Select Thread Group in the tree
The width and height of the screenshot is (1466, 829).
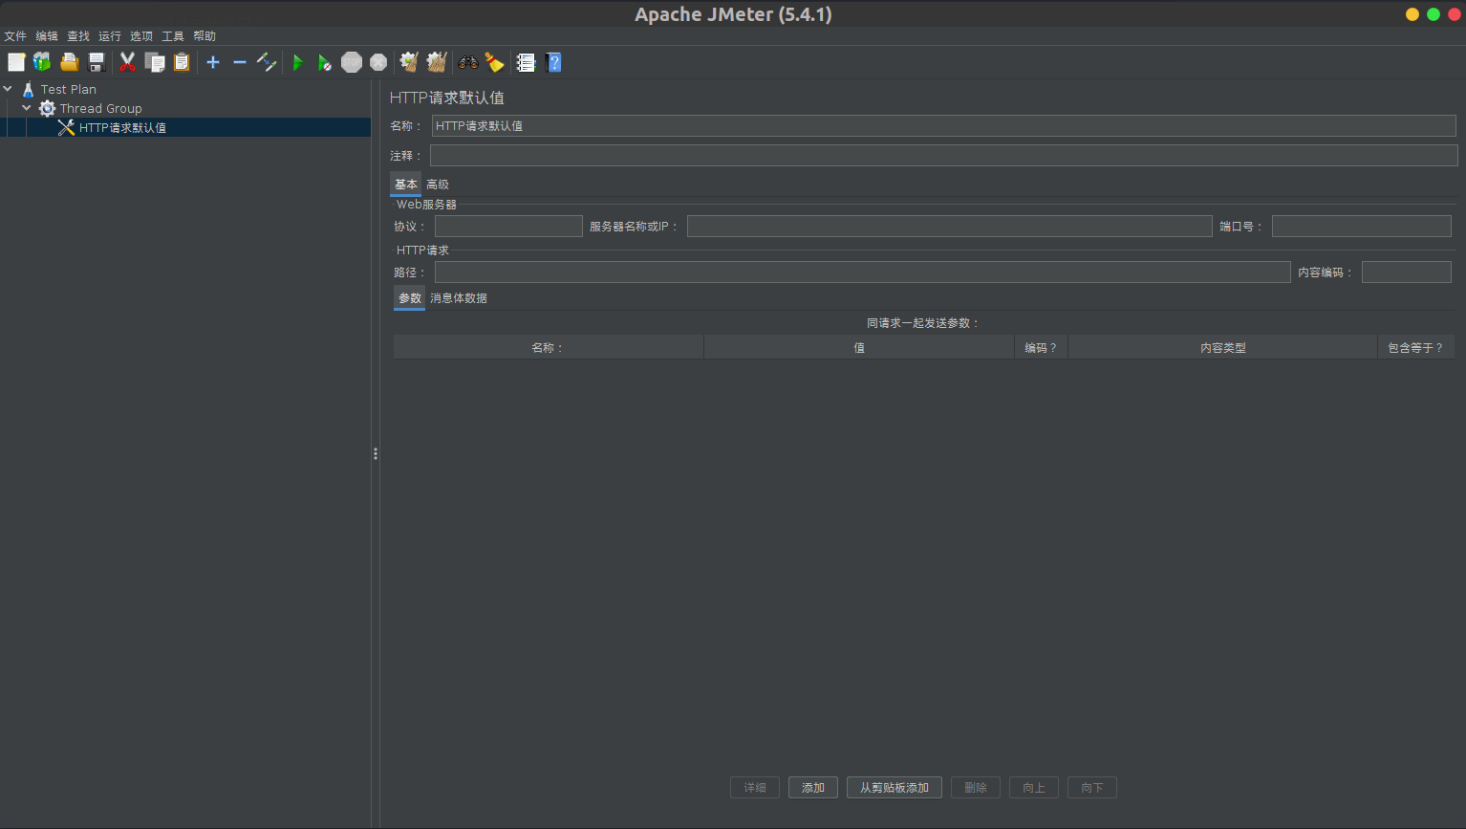pyautogui.click(x=101, y=108)
